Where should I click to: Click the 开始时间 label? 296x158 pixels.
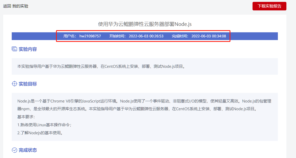pyautogui.click(x=117, y=36)
